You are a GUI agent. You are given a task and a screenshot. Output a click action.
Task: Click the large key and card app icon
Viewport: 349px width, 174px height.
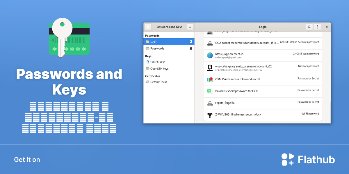click(x=69, y=38)
